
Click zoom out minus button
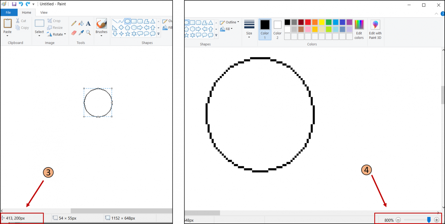click(398, 220)
